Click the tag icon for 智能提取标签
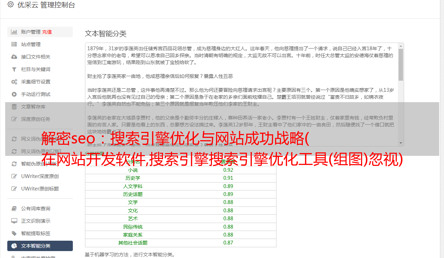The height and width of the screenshot is (258, 444). (14, 233)
